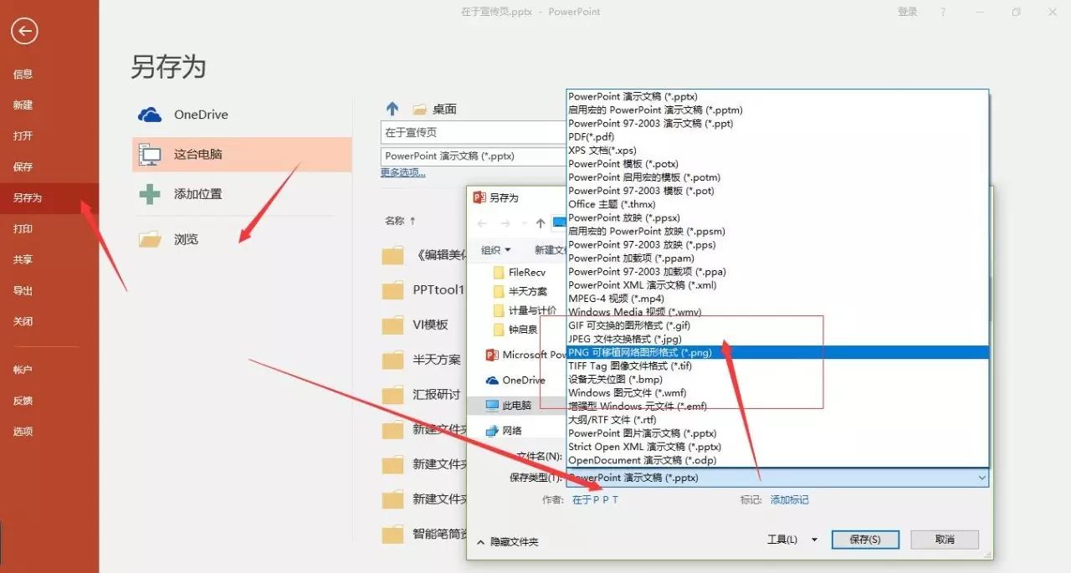
Task: Pick PDF(*.pdf) file type
Action: click(x=592, y=136)
